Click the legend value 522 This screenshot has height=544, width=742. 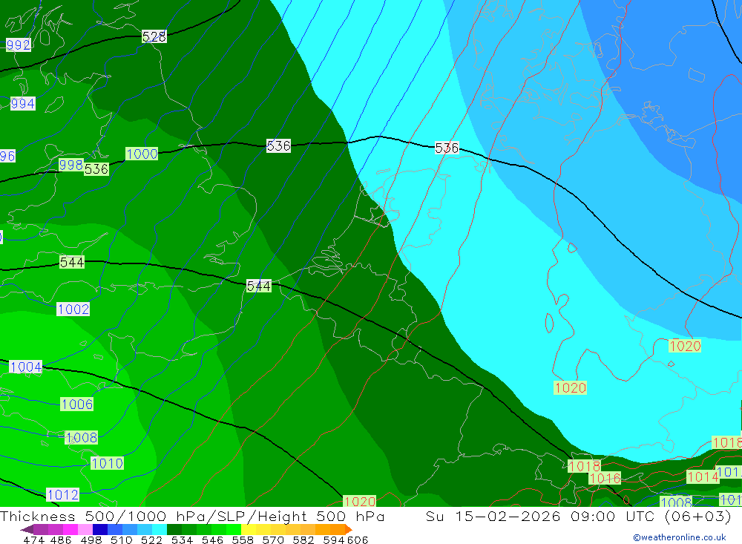pos(151,540)
